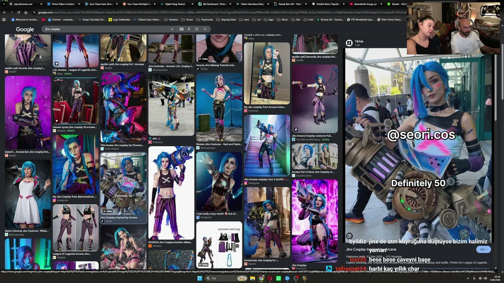
Task: Open the My Jinx cosplay mirror selfie thumbnail
Action: [x=267, y=74]
